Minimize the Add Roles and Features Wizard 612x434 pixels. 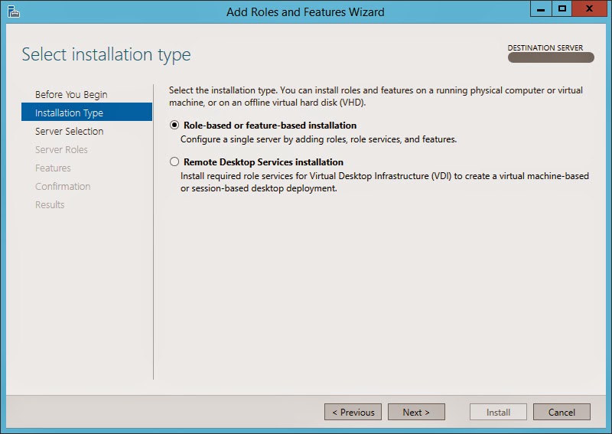pyautogui.click(x=542, y=9)
